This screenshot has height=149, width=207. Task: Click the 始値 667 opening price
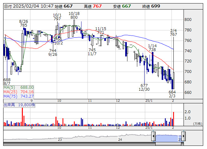pos(64,6)
